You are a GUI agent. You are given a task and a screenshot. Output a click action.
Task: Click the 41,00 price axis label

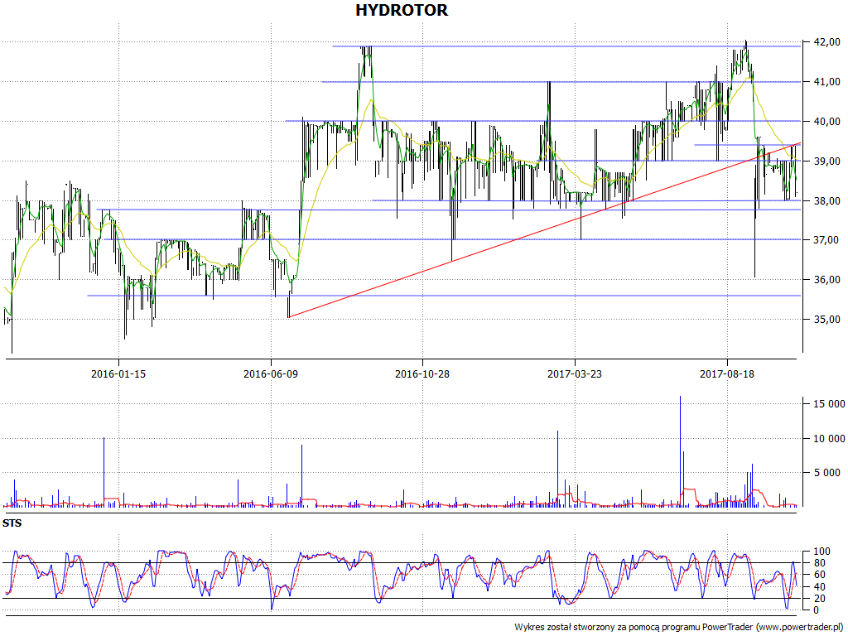[827, 82]
